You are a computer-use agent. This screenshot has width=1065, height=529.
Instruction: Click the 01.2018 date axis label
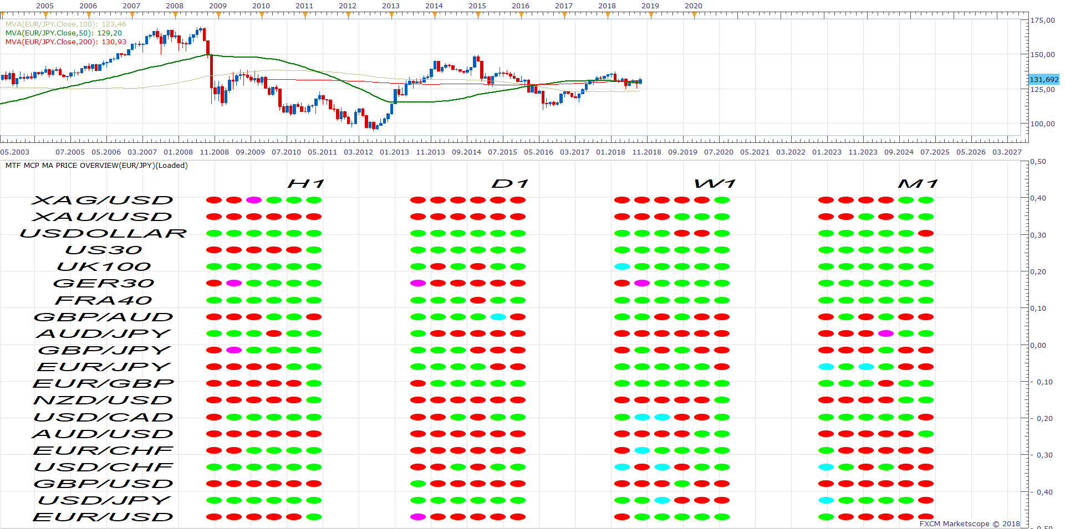pos(611,152)
